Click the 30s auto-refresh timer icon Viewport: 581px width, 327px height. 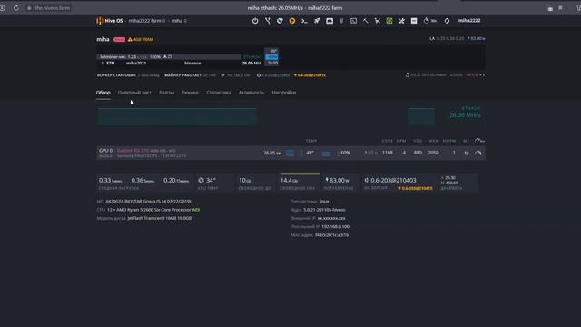[x=429, y=21]
